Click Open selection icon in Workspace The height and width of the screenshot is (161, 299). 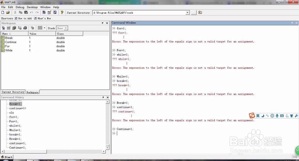pos(9,28)
